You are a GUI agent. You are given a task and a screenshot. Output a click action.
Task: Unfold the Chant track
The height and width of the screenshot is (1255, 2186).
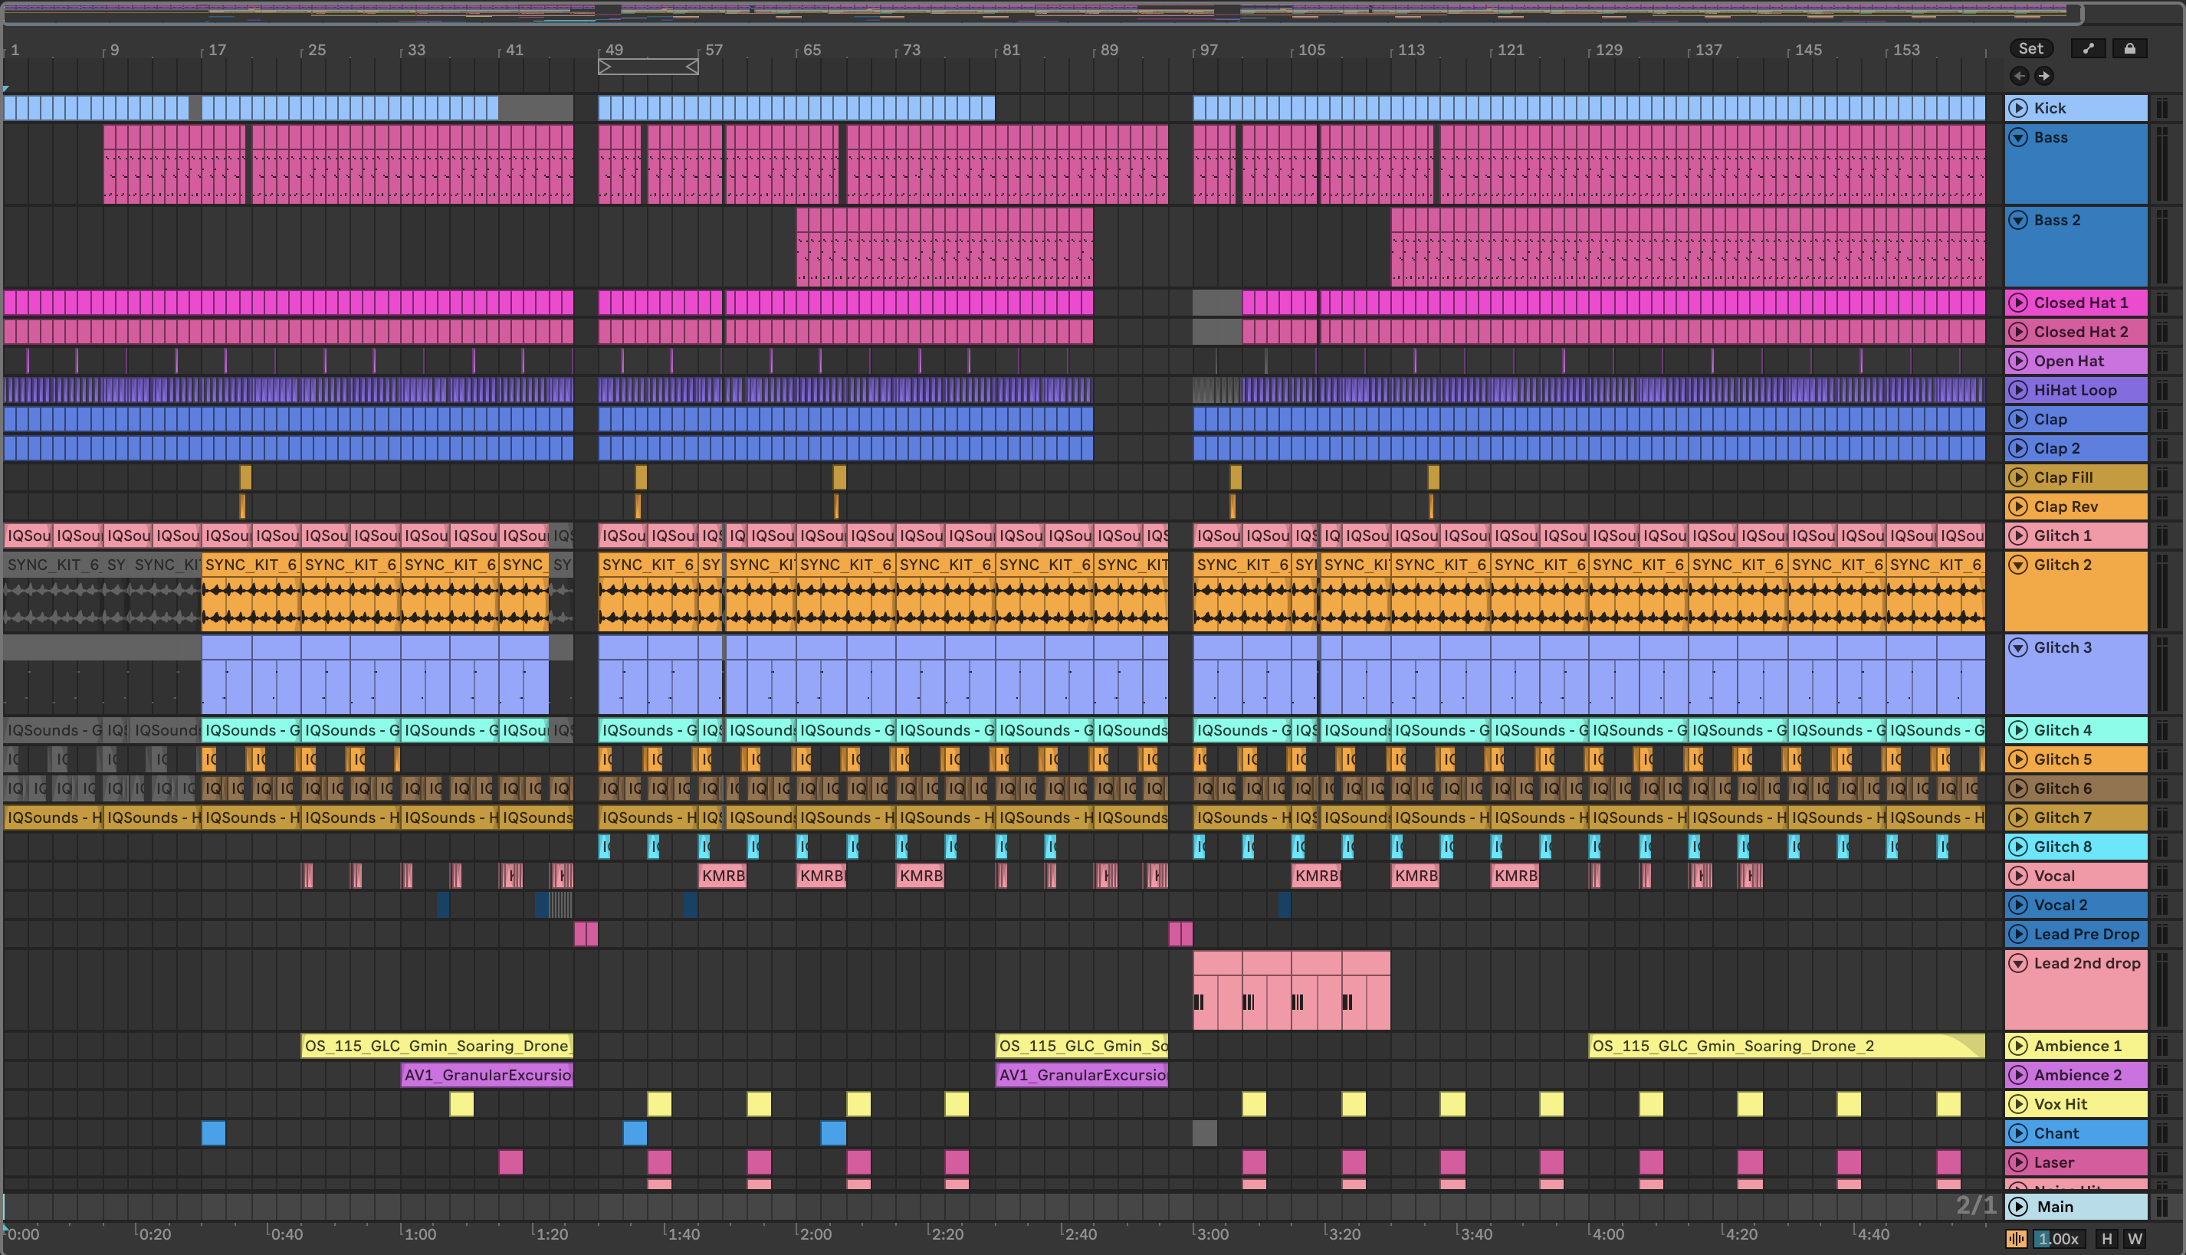point(2018,1133)
